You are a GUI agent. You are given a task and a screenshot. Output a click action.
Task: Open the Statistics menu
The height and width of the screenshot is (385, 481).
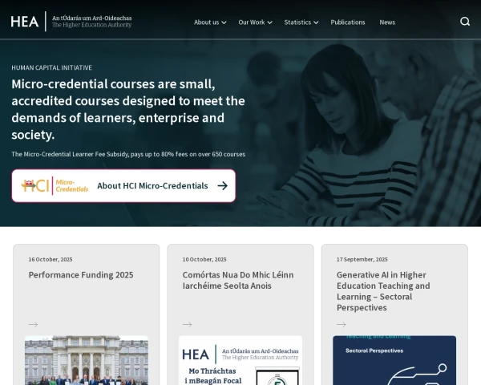tap(301, 22)
